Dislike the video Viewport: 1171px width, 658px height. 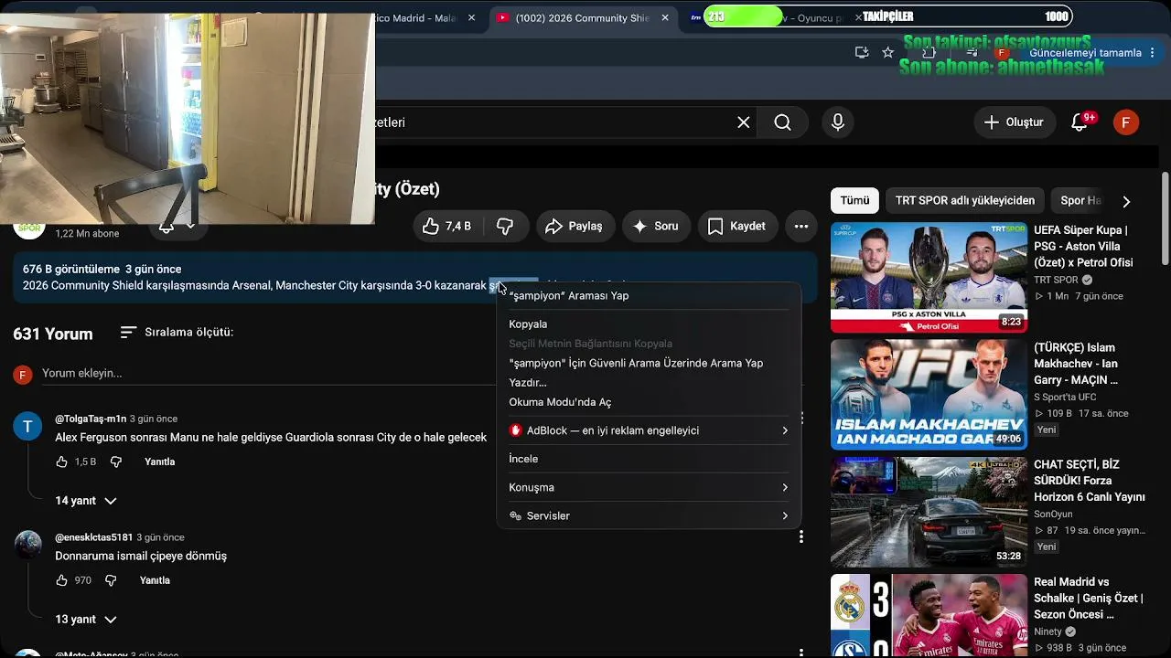pyautogui.click(x=505, y=226)
